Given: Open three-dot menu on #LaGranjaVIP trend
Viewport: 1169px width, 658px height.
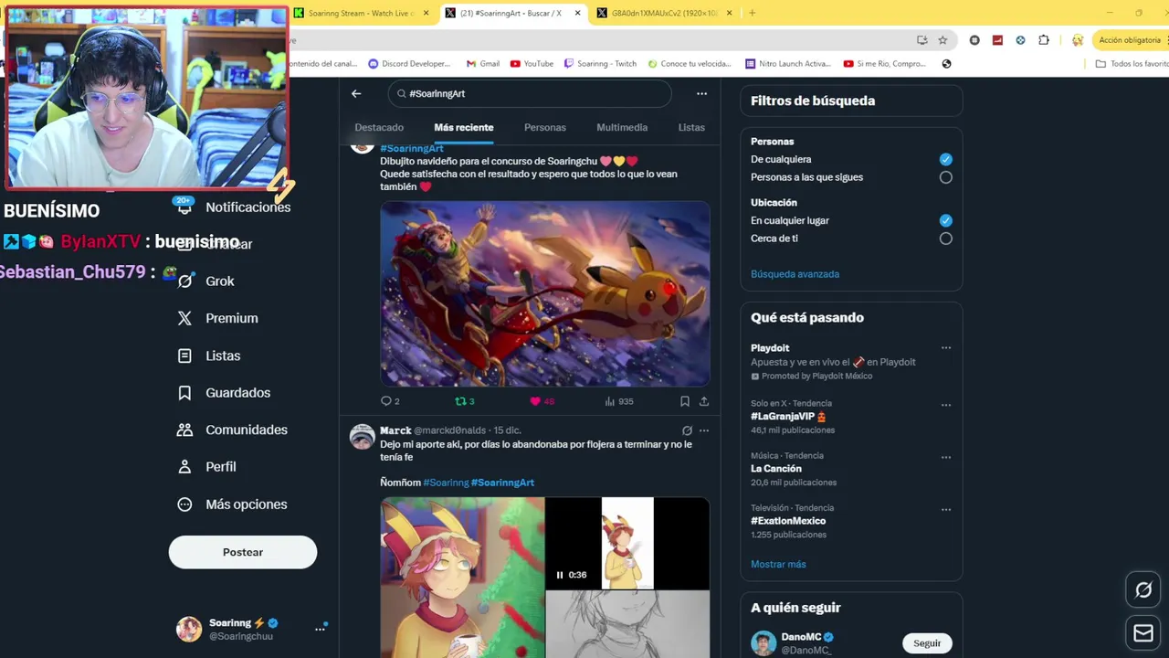Looking at the screenshot, I should (x=946, y=405).
